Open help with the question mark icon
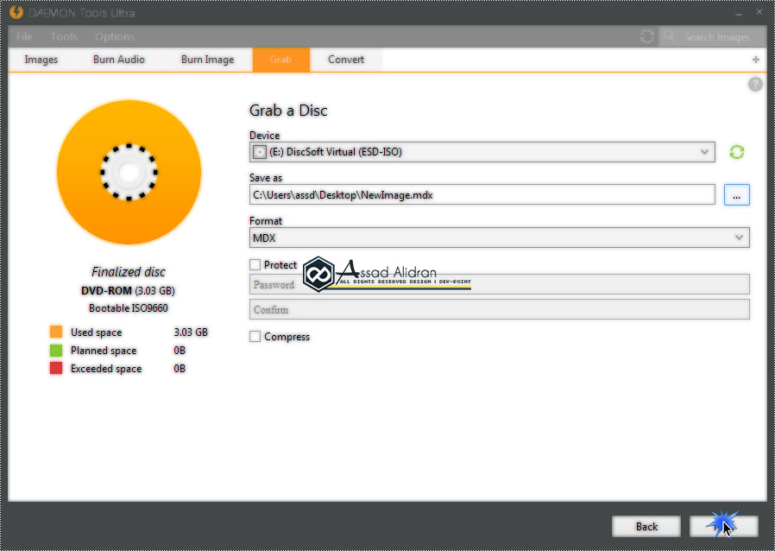This screenshot has height=551, width=775. coord(755,85)
